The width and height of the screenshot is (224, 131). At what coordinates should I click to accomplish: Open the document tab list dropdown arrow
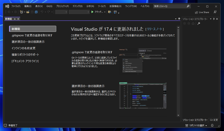176,19
